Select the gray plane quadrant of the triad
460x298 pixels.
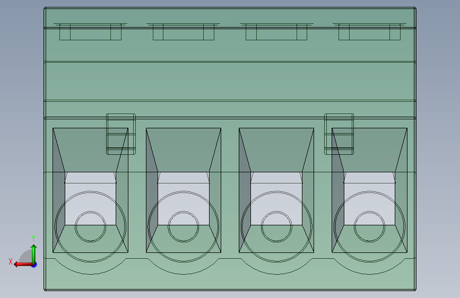(x=27, y=257)
